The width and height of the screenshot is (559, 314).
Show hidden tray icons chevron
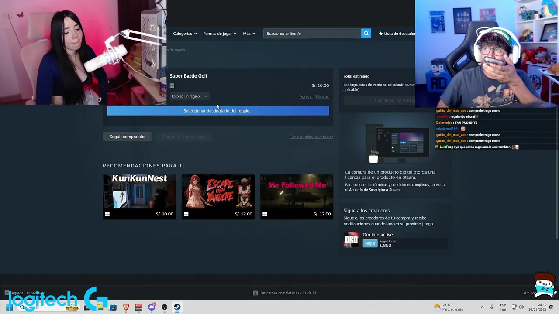(483, 307)
